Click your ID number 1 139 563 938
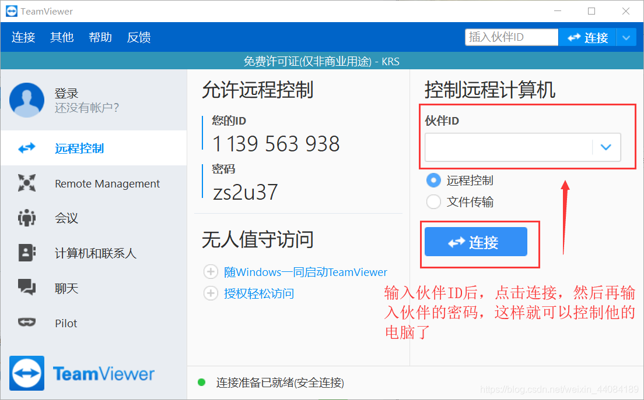Viewport: 644px width, 400px height. coord(276,144)
